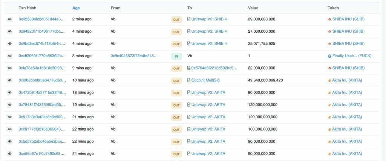Open Finally Usab... (FUCK) token link
Image resolution: width=386 pixels, height=161 pixels.
352,56
